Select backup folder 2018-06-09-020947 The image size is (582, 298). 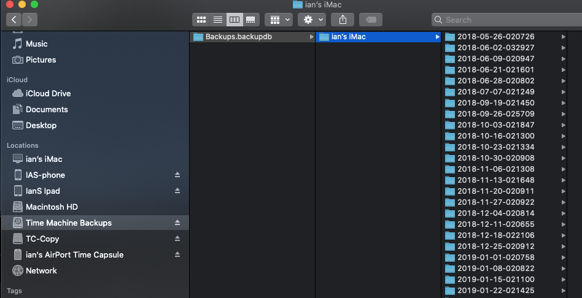coord(505,59)
